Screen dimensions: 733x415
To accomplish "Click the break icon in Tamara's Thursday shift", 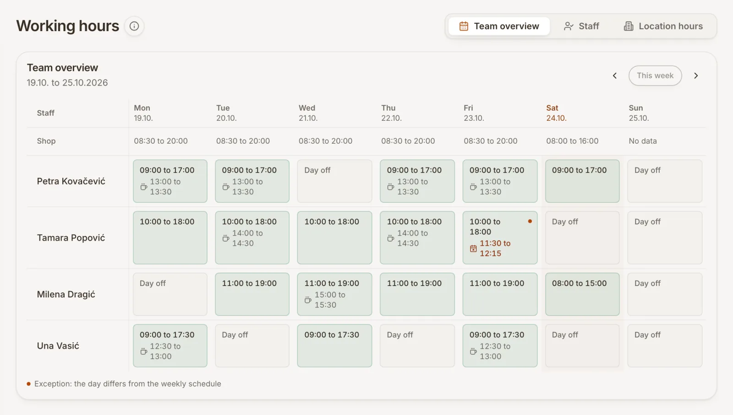I will point(391,238).
